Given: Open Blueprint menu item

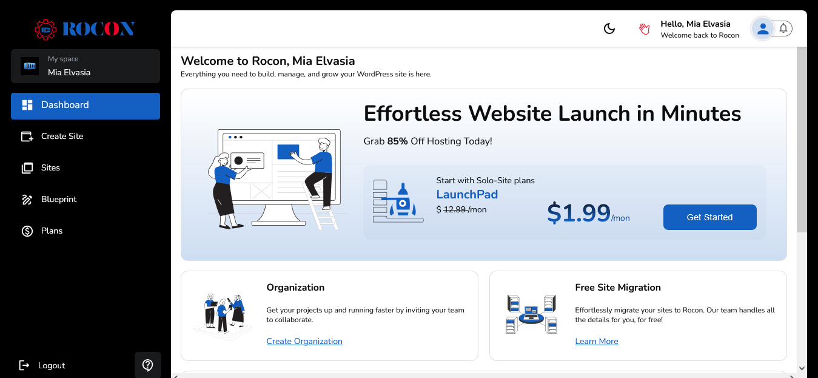Looking at the screenshot, I should pos(85,200).
